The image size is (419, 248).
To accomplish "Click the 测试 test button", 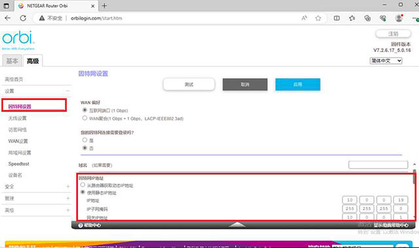I will tap(189, 84).
